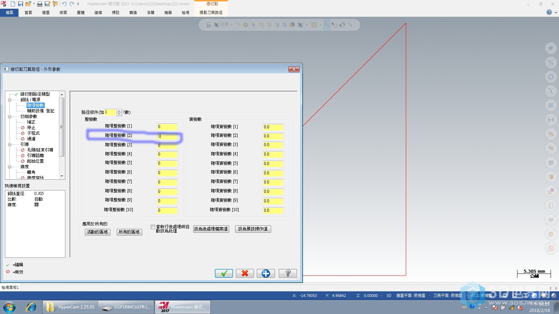Viewport: 559px width, 314px height.
Task: Click tree scrollbar up arrow
Action: [x=62, y=95]
